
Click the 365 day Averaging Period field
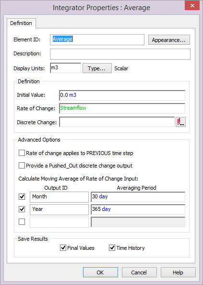(138, 209)
